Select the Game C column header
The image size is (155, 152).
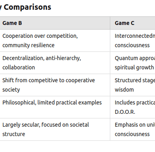click(133, 23)
